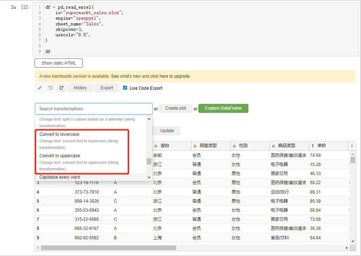This screenshot has height=256, width=361.
Task: Click the Export button
Action: coord(107,88)
